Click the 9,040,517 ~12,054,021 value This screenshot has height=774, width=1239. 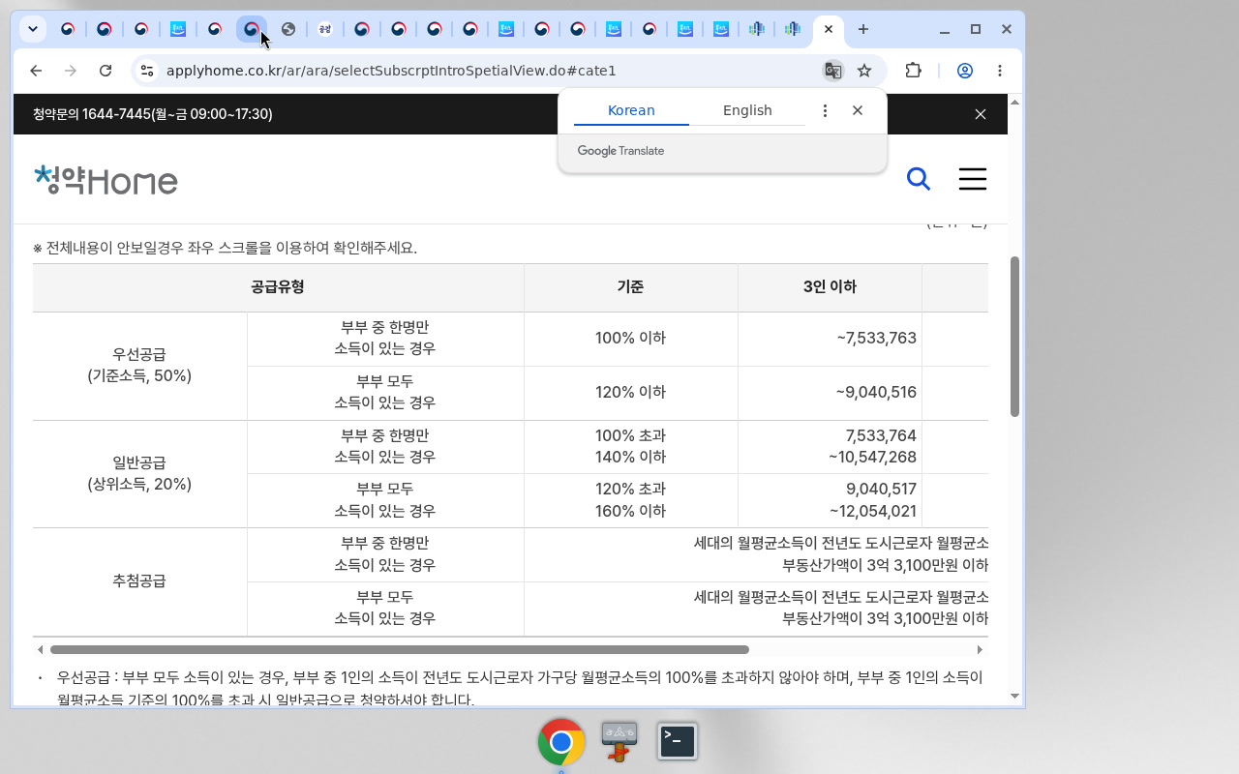click(872, 500)
